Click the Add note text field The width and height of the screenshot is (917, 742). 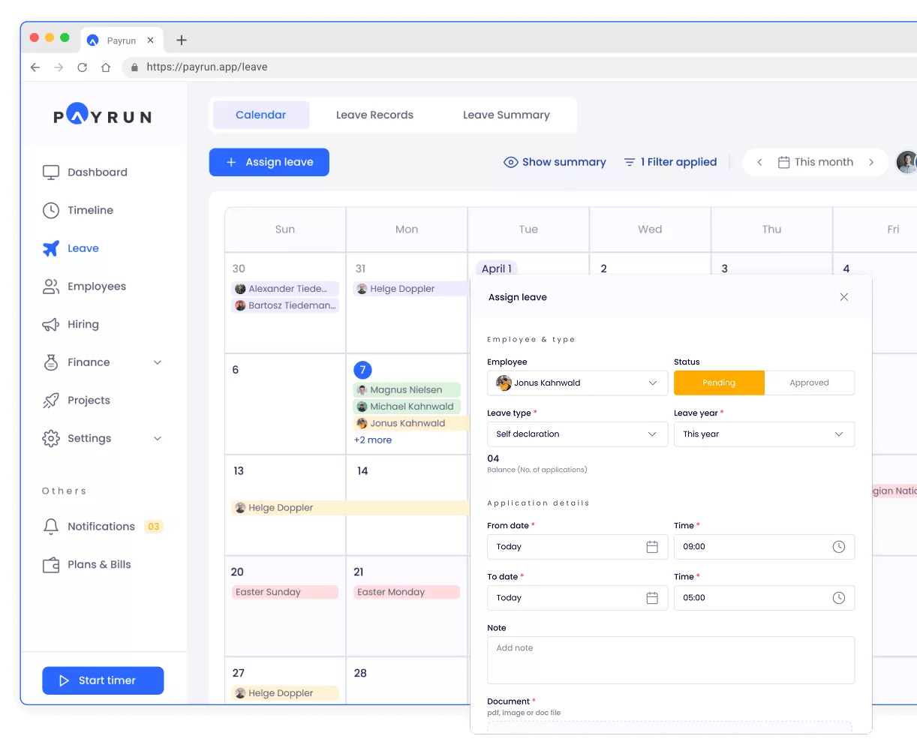[670, 659]
